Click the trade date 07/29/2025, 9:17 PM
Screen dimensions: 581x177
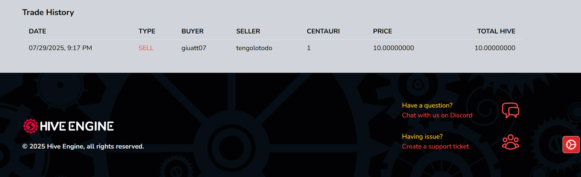[60, 48]
